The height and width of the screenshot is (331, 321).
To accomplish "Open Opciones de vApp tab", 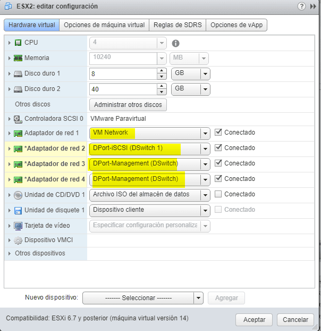I will [236, 25].
